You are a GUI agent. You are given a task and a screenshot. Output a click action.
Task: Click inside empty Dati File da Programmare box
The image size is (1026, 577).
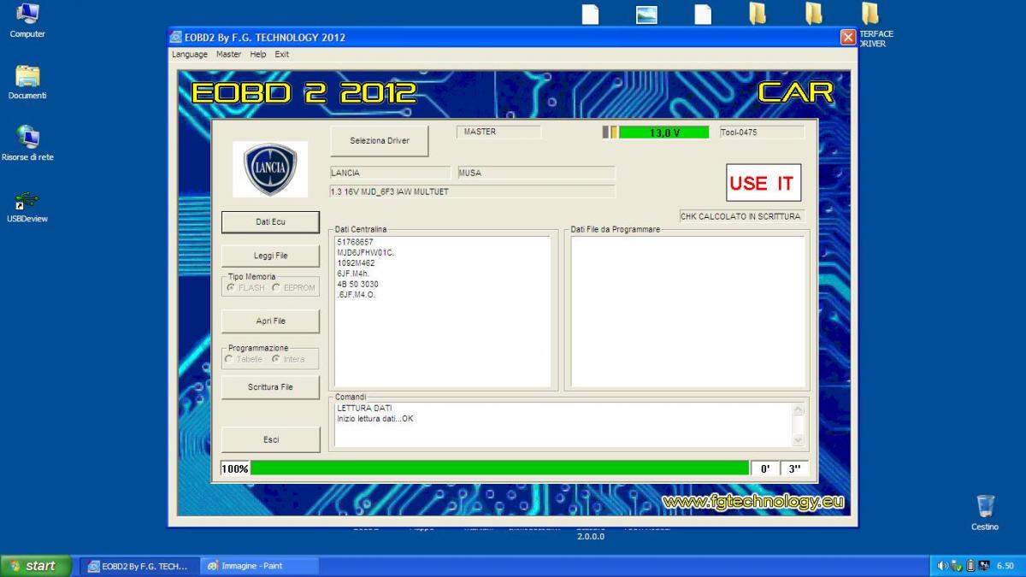688,312
